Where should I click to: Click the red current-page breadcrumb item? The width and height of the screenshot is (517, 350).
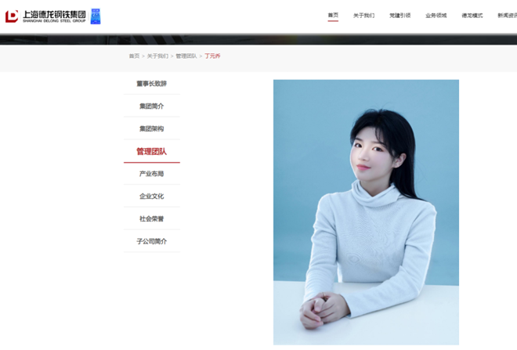tap(213, 56)
